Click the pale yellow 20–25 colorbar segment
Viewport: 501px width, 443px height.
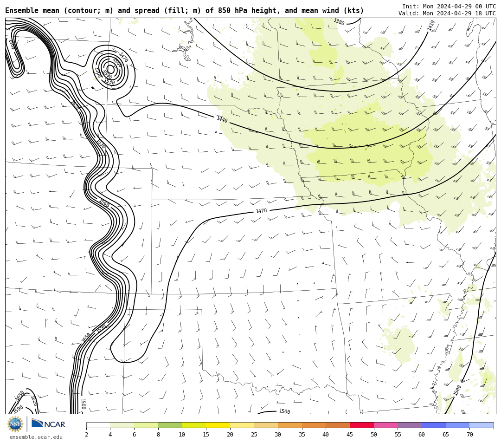[x=242, y=425]
